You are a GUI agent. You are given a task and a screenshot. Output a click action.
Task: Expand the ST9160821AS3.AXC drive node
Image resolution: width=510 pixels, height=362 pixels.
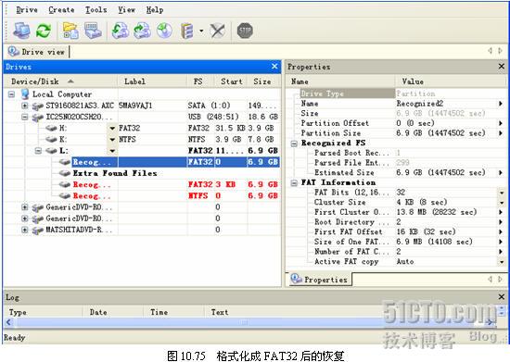[25, 106]
